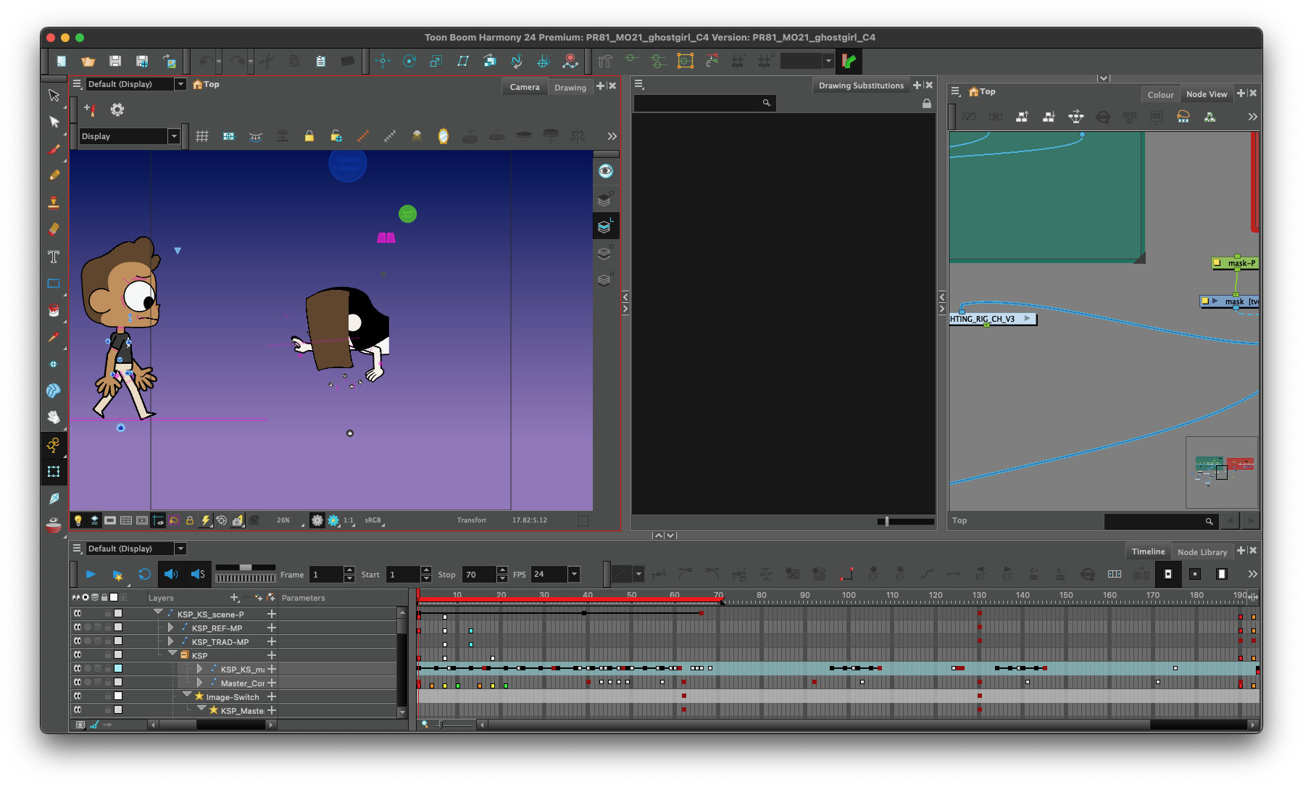The image size is (1303, 787).
Task: Toggle lock on KSP_KS_scene-P layer
Action: [108, 614]
